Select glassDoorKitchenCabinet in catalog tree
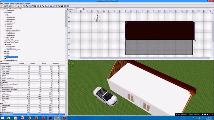The height and width of the screenshot is (120, 214). click(13, 30)
